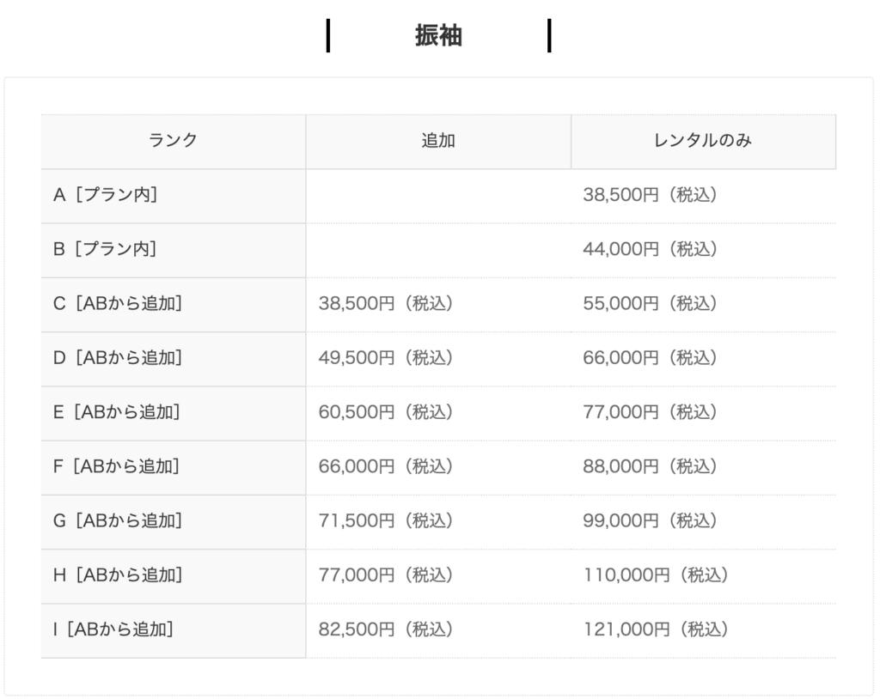
Task: Click the 110,000円 rental-only price
Action: tap(655, 574)
